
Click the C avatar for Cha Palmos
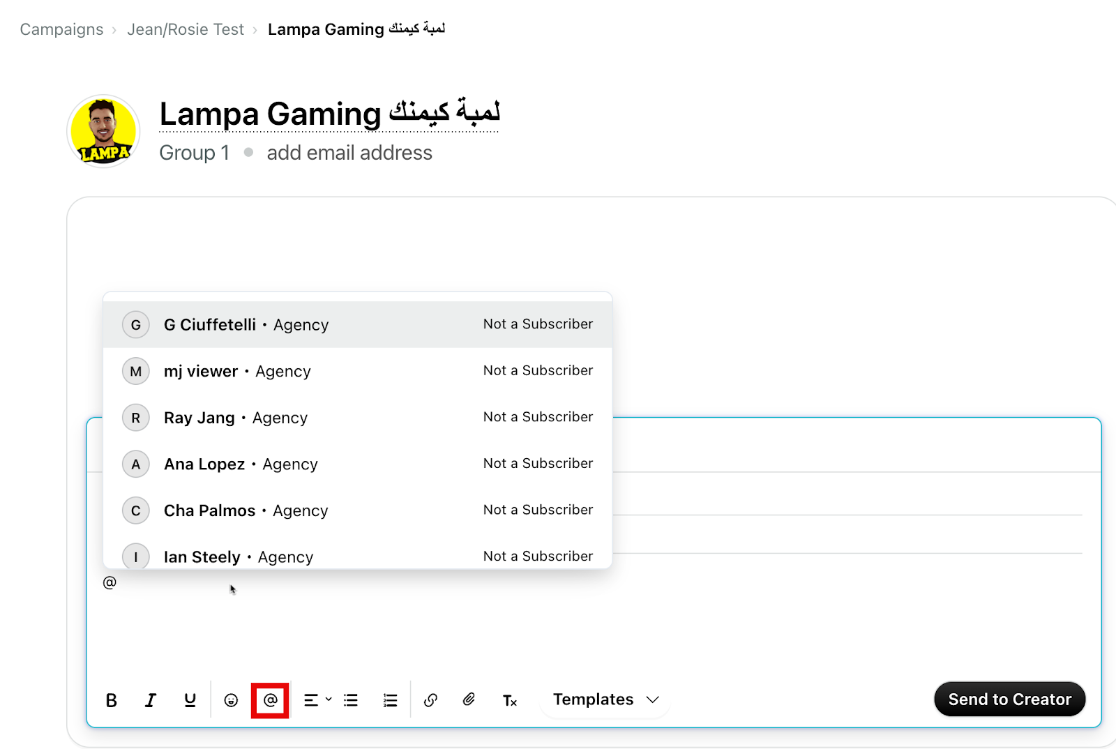(136, 510)
